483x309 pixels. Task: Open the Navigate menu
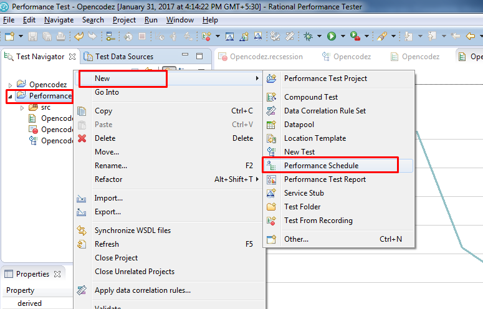59,20
